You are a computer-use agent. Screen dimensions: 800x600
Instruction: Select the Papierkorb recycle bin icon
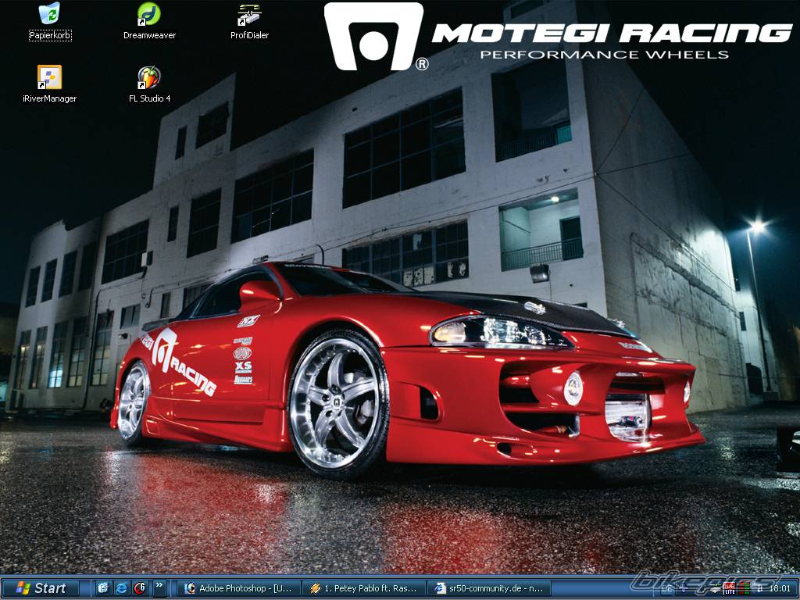click(x=49, y=21)
